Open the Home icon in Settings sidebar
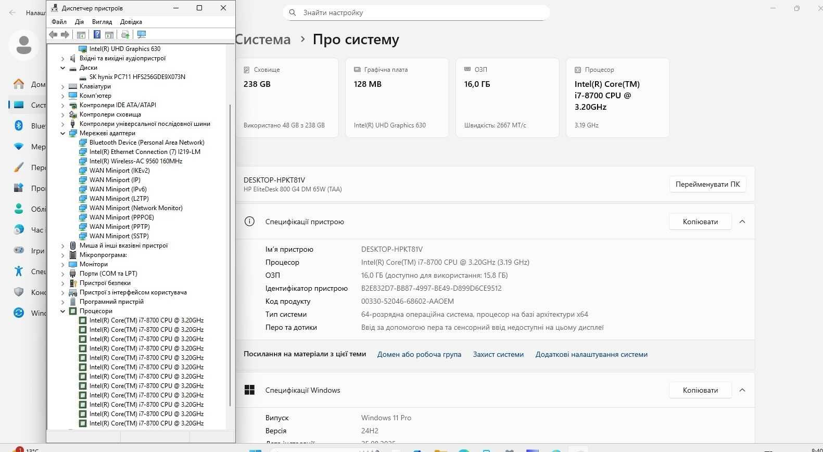The image size is (823, 452). click(19, 84)
